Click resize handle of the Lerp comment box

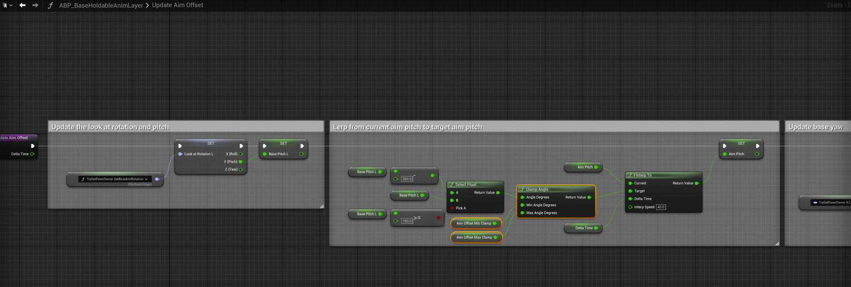pos(777,244)
